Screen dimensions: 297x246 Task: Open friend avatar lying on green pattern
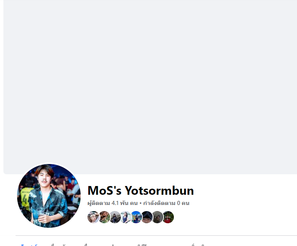coord(104,217)
